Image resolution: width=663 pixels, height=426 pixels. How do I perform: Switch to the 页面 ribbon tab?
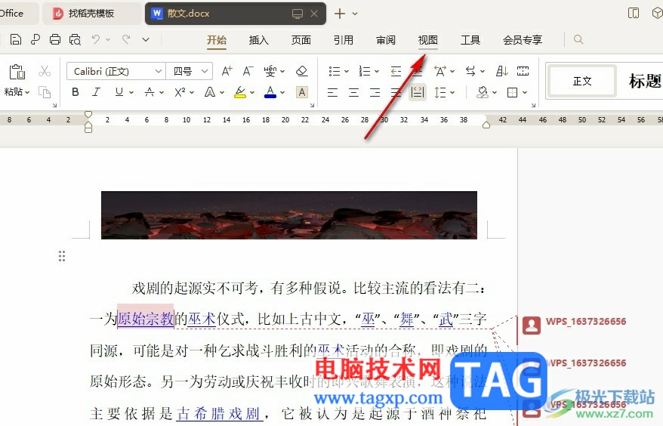click(301, 40)
